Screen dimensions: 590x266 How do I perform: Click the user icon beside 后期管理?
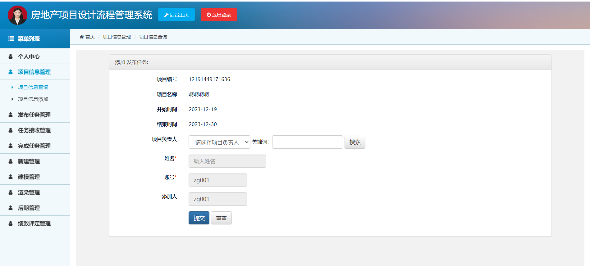tap(11, 208)
